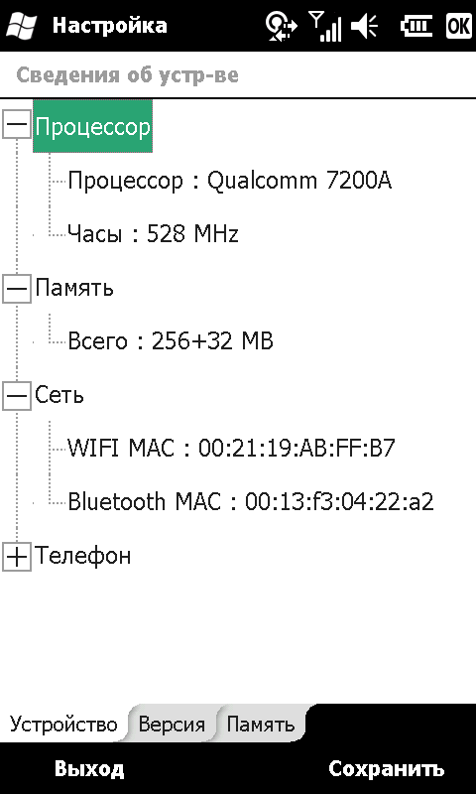Open the speaker volume icon

pyautogui.click(x=365, y=26)
